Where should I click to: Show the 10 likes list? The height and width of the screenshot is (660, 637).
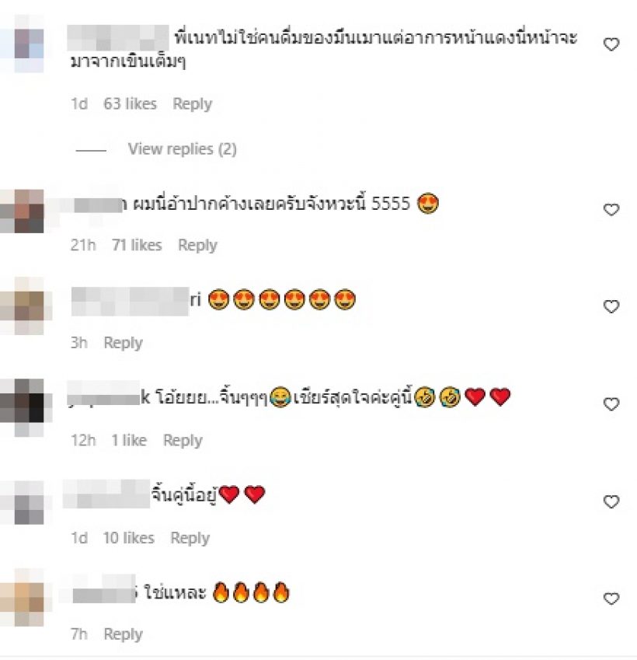pyautogui.click(x=129, y=539)
